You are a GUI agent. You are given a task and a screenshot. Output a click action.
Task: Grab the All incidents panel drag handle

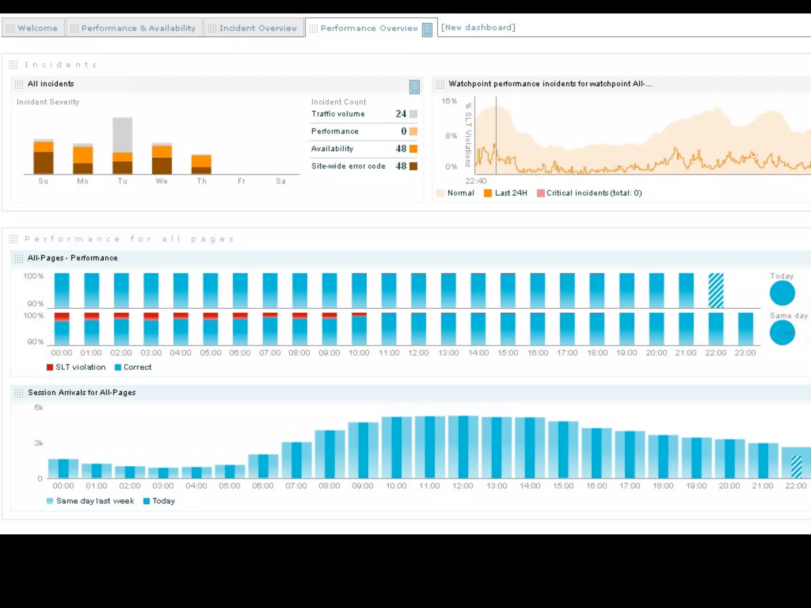(19, 84)
